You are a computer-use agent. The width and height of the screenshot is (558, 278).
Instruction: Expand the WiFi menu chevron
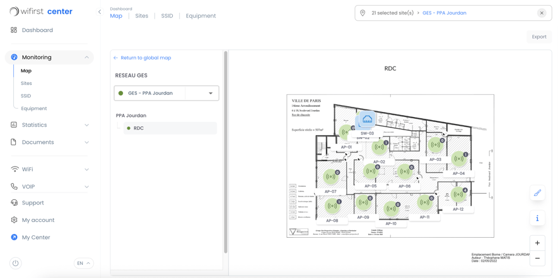tap(86, 169)
